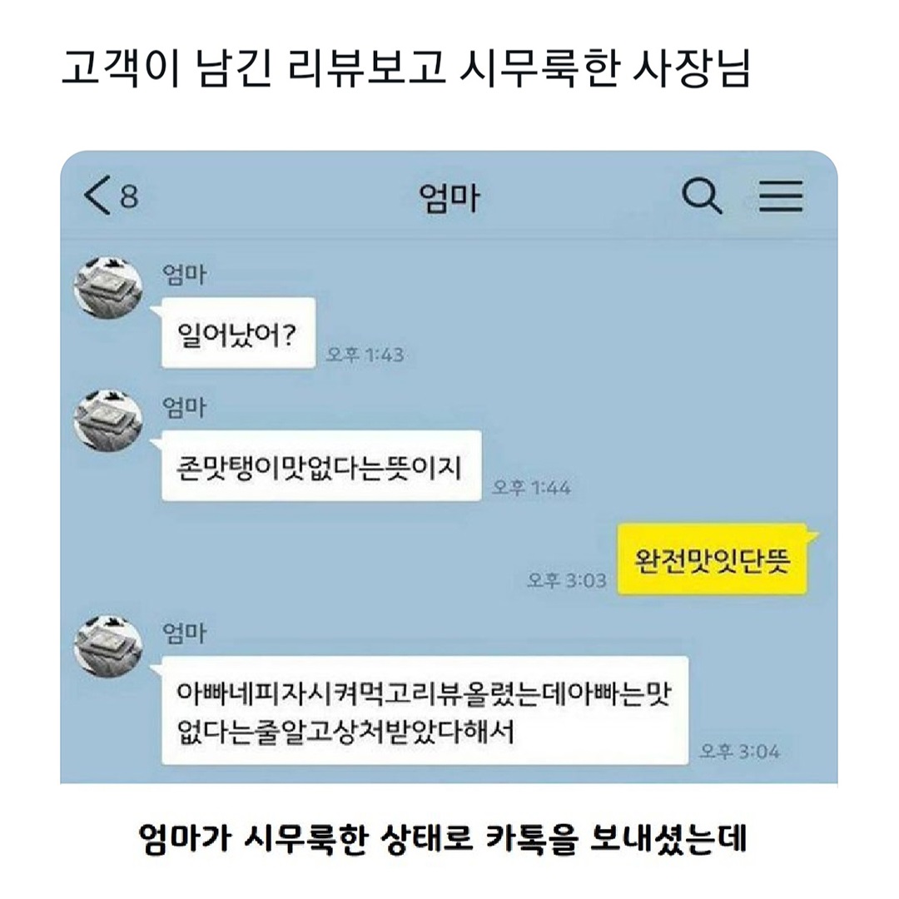This screenshot has height=899, width=899.
Task: Tap the 오후 1:43 timestamp
Action: [365, 355]
